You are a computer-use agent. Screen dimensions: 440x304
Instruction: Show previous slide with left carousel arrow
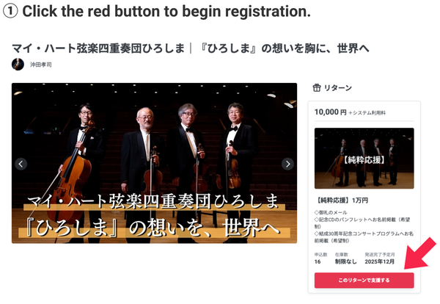click(21, 164)
